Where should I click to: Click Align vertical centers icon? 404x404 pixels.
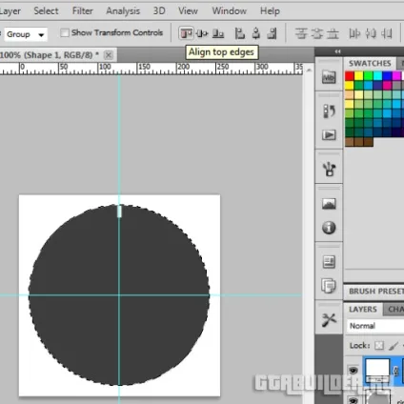(x=202, y=33)
